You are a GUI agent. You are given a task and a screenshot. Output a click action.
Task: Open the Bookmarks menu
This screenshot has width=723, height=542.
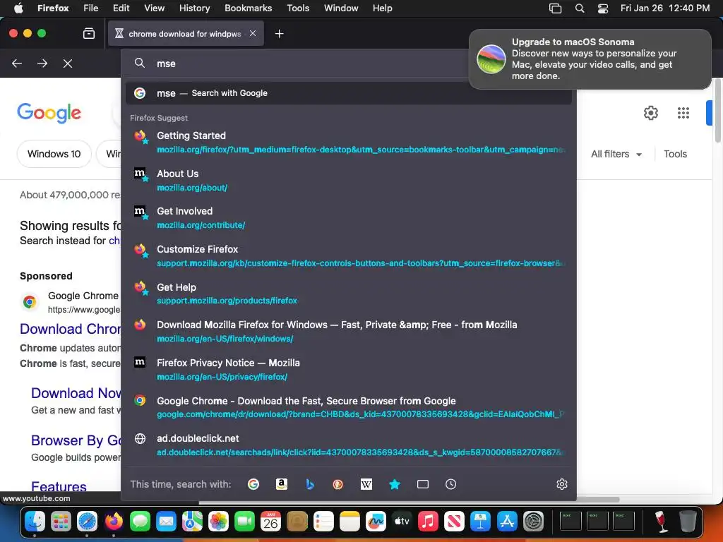[248, 8]
